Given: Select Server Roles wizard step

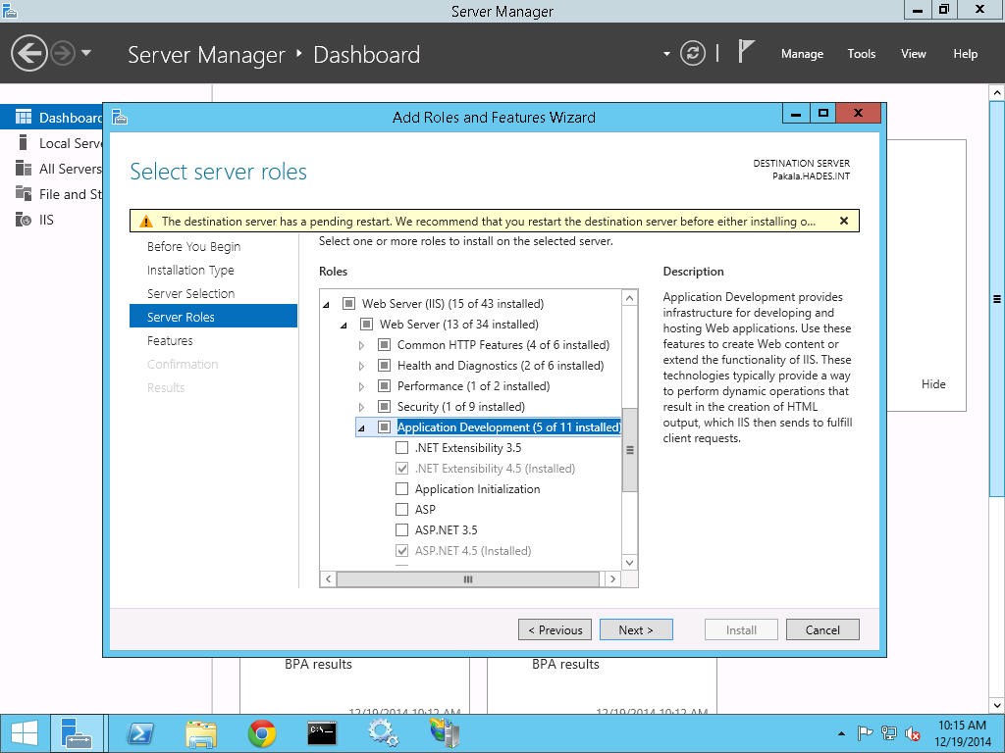Looking at the screenshot, I should coord(213,317).
